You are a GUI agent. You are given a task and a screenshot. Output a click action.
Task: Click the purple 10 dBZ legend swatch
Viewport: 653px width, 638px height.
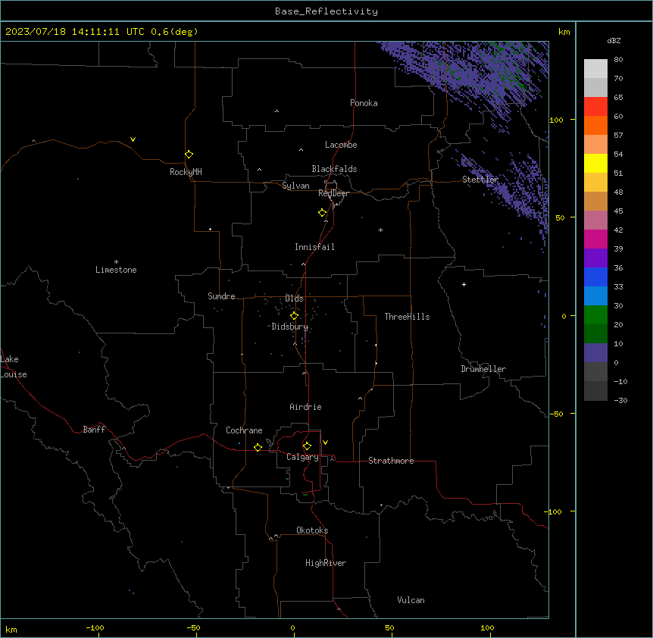click(595, 353)
